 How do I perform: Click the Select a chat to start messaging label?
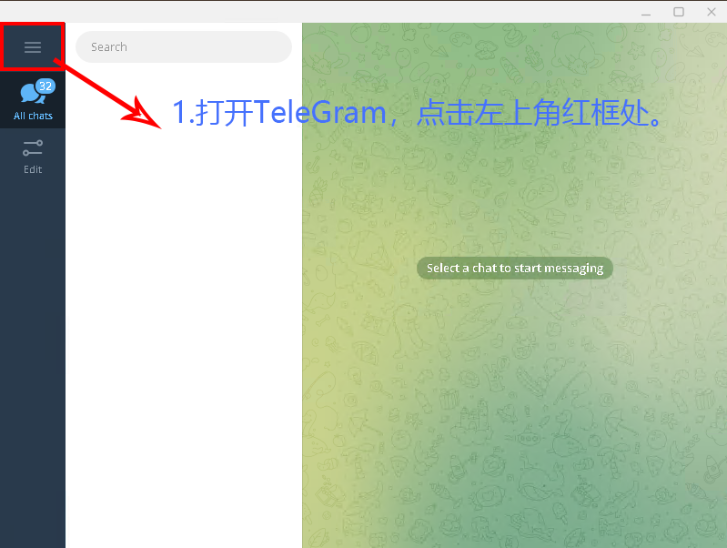(x=515, y=269)
